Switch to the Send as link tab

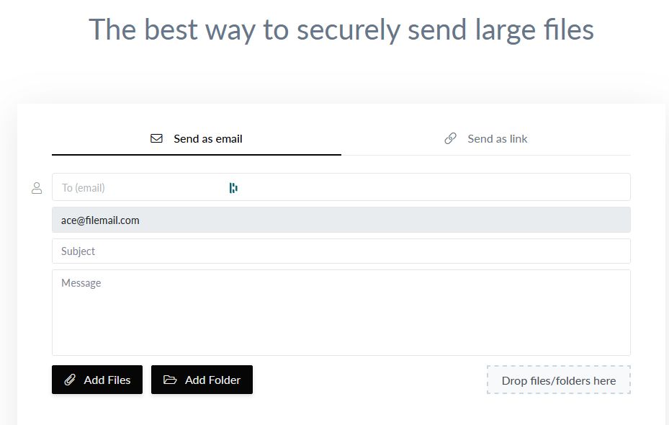(x=496, y=138)
